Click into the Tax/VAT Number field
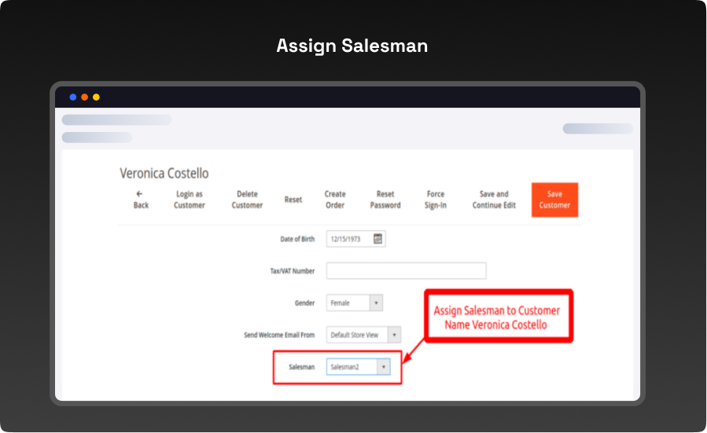The width and height of the screenshot is (707, 433). (x=406, y=271)
